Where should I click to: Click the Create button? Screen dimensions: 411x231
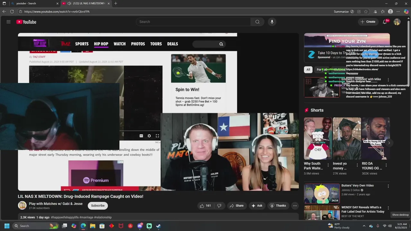[368, 22]
